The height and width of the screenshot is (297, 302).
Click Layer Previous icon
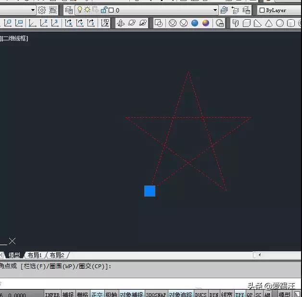[235, 10]
